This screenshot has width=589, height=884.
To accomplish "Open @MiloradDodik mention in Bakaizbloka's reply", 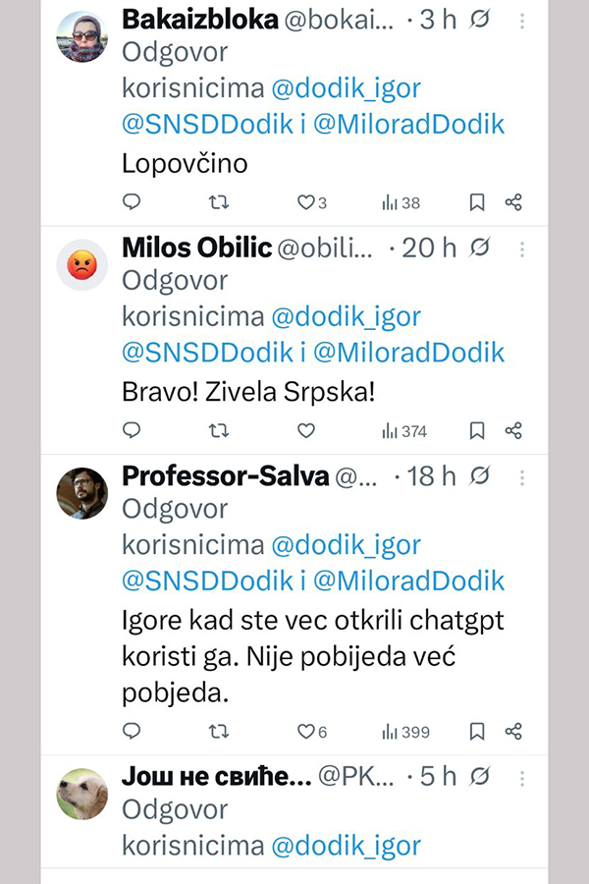I will point(408,124).
